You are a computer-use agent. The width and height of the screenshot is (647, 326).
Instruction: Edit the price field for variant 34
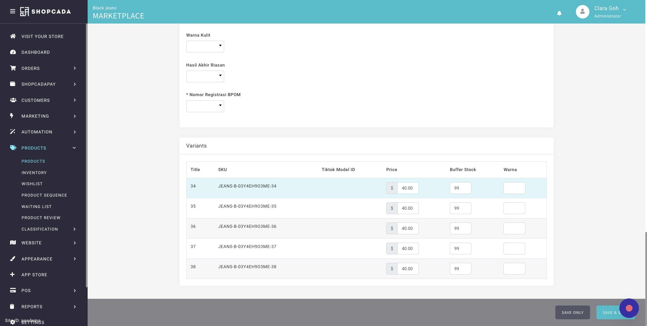pyautogui.click(x=408, y=188)
